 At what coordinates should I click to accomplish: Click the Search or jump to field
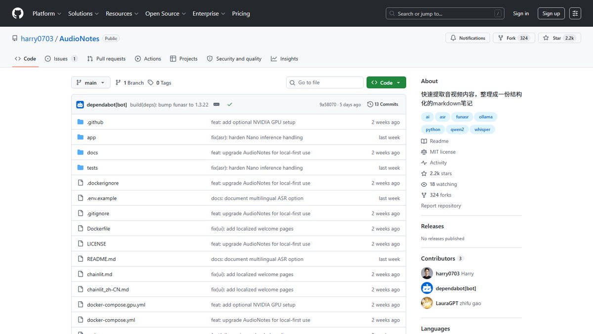point(445,13)
